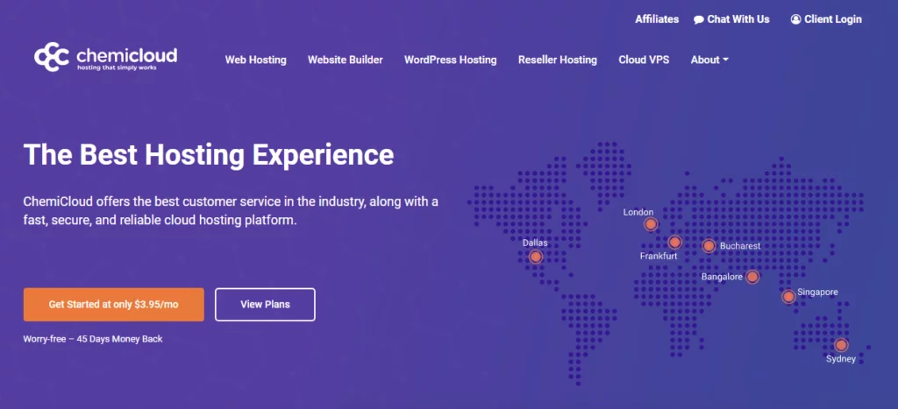This screenshot has height=409, width=898.
Task: Open the Affiliates link
Action: point(657,18)
